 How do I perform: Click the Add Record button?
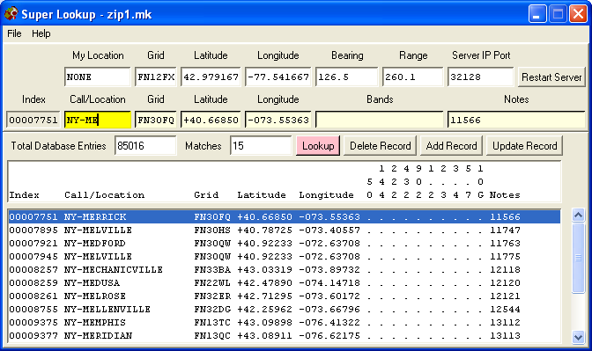click(452, 146)
